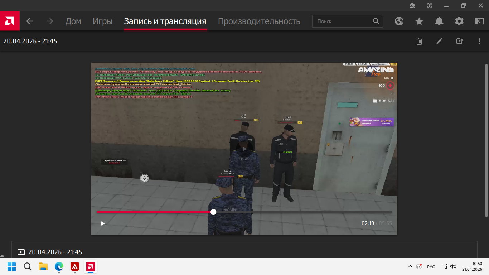The image size is (489, 275).
Task: Show hidden system tray icons chevron
Action: pos(410,266)
